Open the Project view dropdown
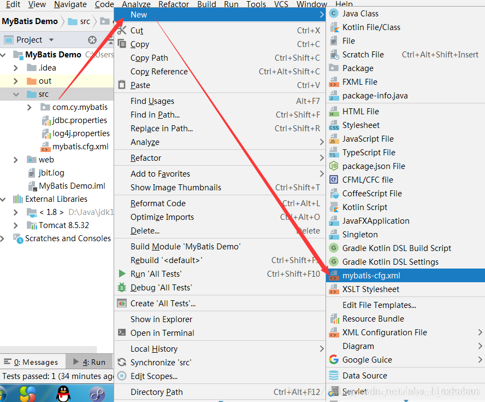 pos(51,40)
